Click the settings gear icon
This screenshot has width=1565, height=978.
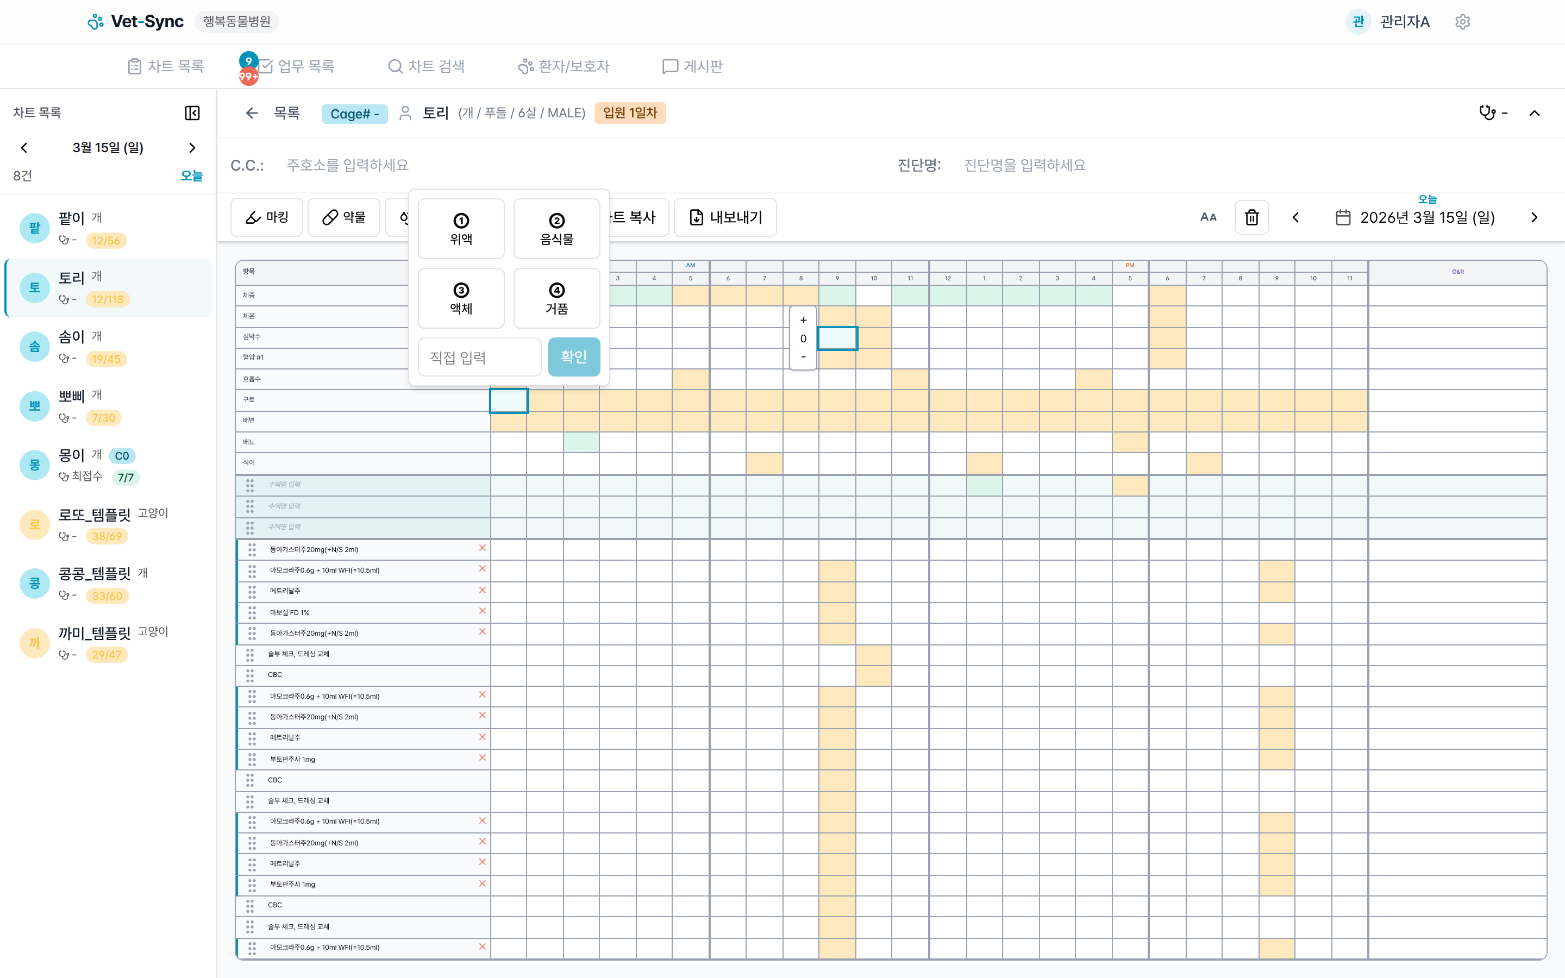1462,22
